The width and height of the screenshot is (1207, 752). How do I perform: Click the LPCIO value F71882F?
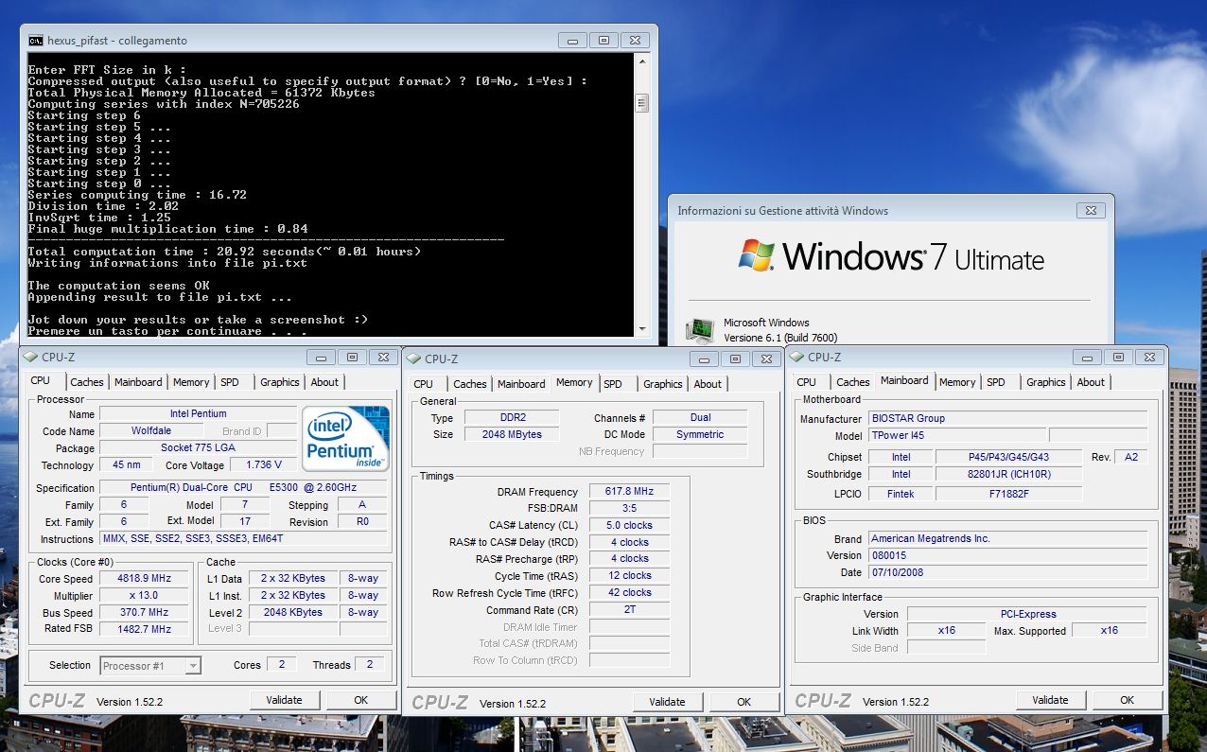point(1008,494)
